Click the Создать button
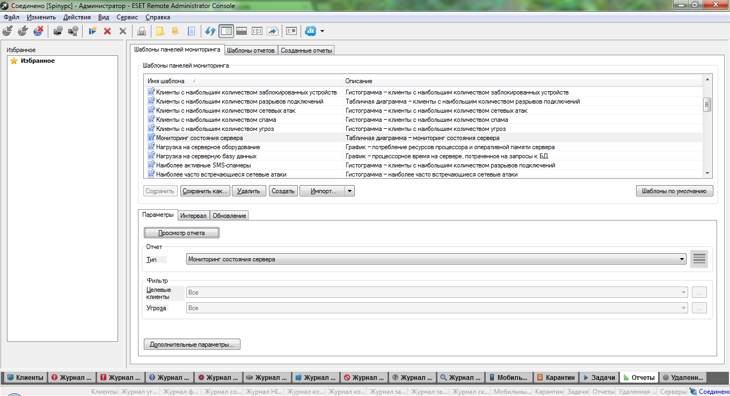The image size is (730, 396). pyautogui.click(x=283, y=191)
